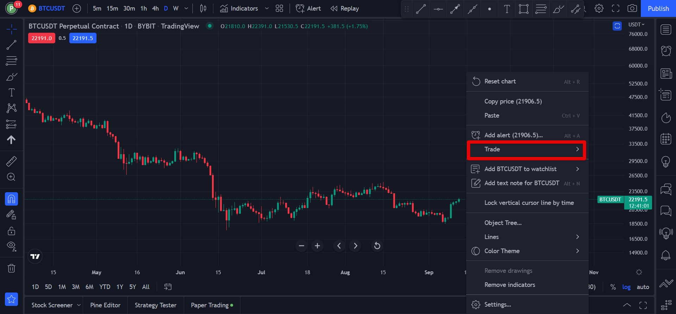Expand Add BTCUSDT to watchlist submenu
This screenshot has width=676, height=314.
527,169
